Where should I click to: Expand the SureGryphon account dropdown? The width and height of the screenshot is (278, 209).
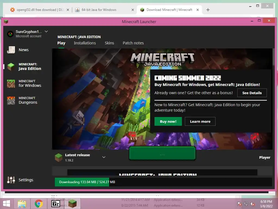tap(46, 32)
